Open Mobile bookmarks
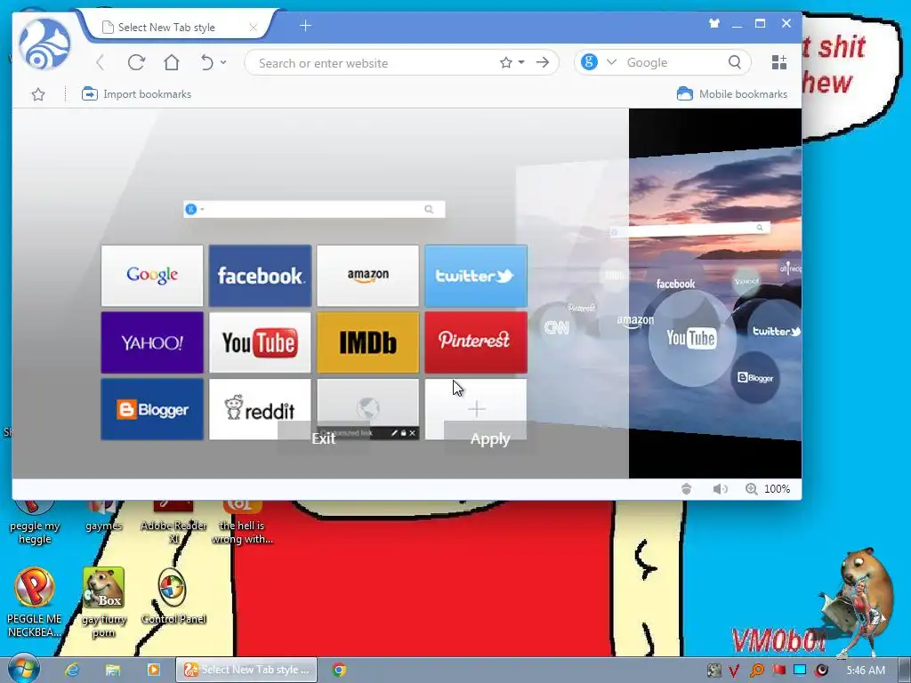This screenshot has width=911, height=683. tap(732, 94)
